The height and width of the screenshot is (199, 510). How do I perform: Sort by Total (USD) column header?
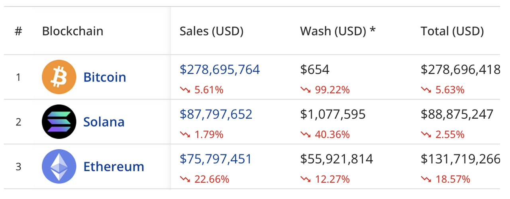tap(452, 31)
